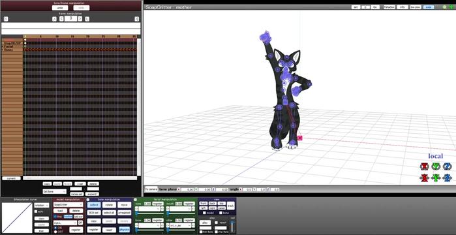
Task: Click the To camera tab below viewport
Action: pyautogui.click(x=151, y=189)
